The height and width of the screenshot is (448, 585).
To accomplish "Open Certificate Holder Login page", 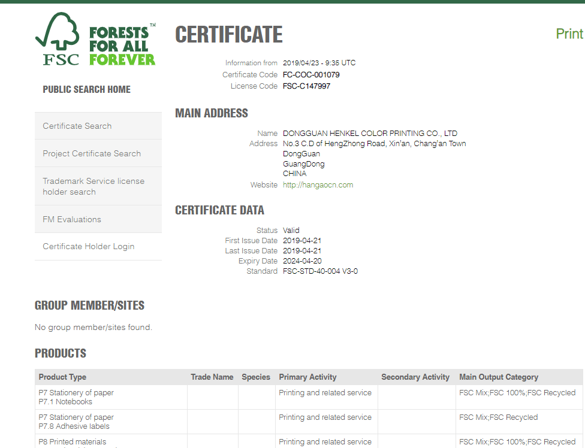I will click(x=89, y=246).
